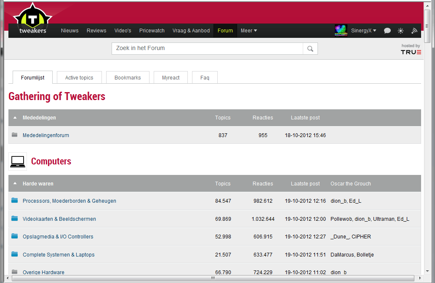Click last post date 19-10-2012 12:16
The height and width of the screenshot is (283, 435).
(x=305, y=201)
